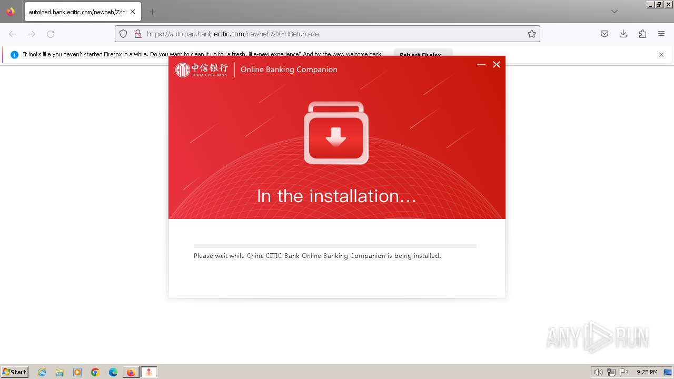The image size is (674, 379).
Task: Click the Firefox logo icon beside the tab
Action: pos(11,12)
